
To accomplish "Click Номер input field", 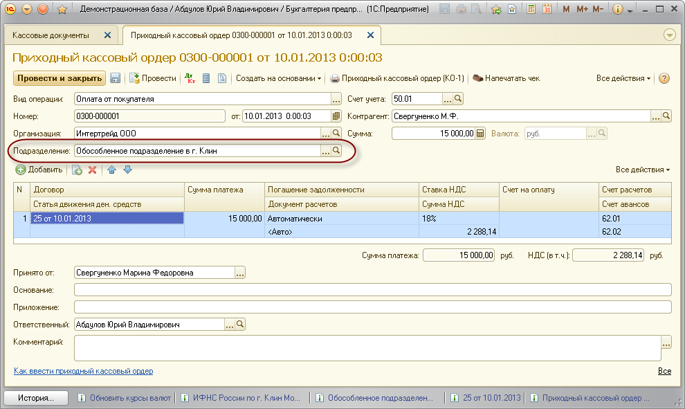I will point(150,116).
